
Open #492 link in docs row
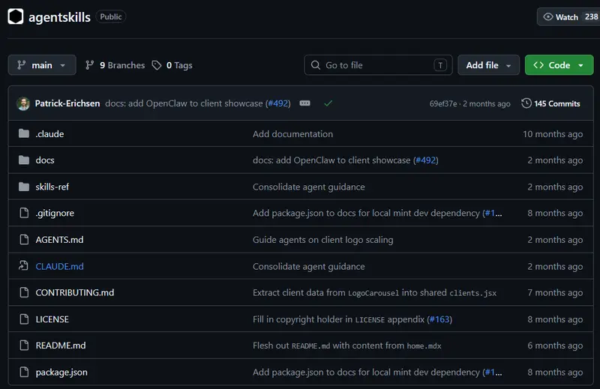point(425,160)
